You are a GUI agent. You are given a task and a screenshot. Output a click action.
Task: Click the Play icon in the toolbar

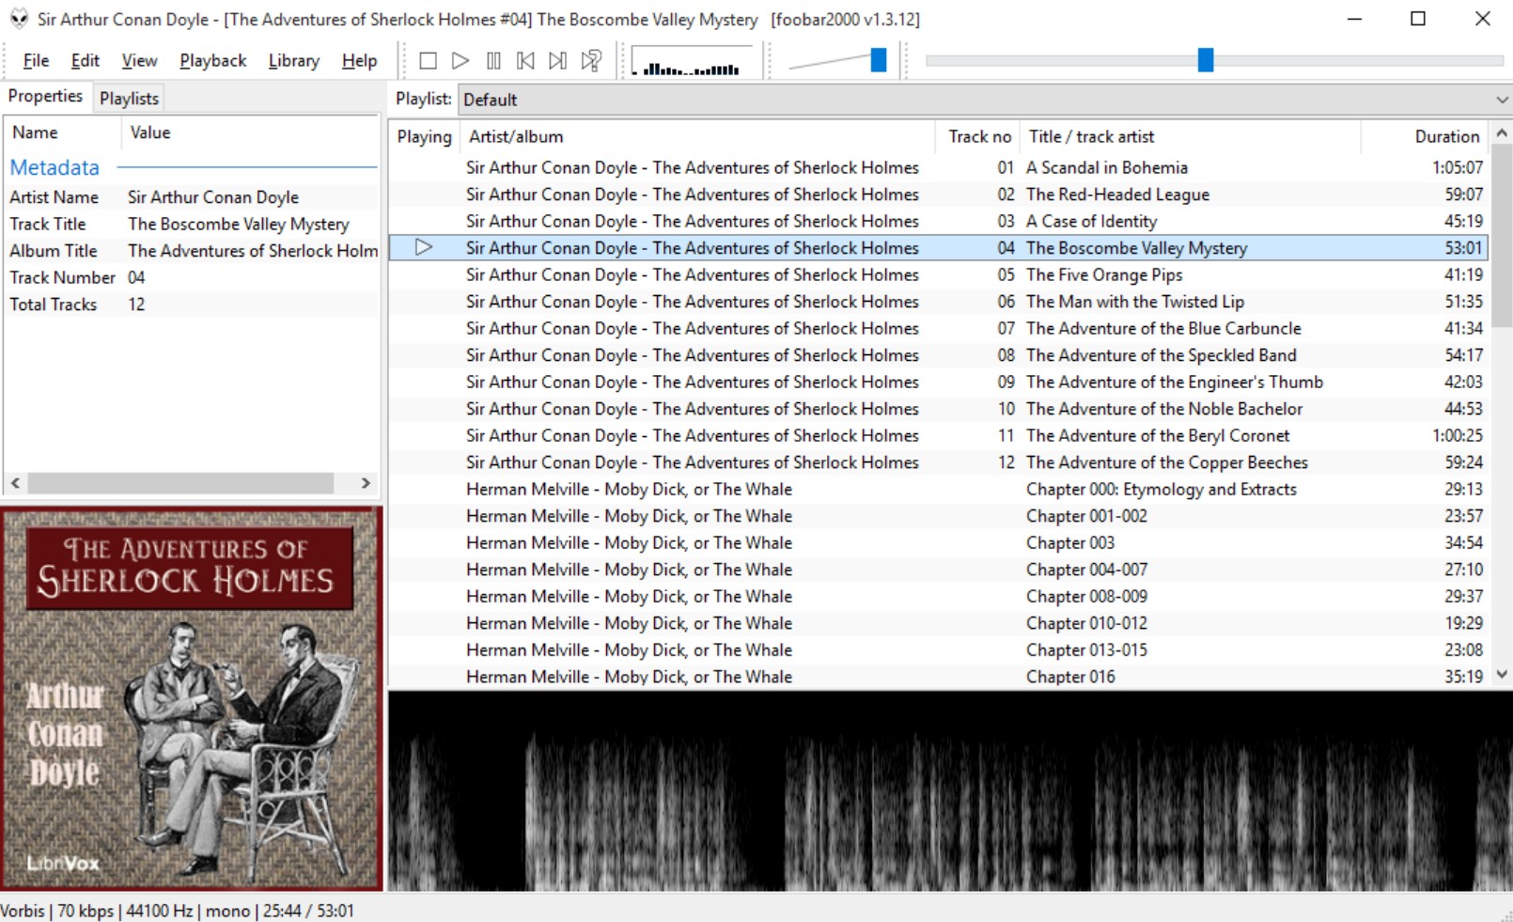coord(460,59)
